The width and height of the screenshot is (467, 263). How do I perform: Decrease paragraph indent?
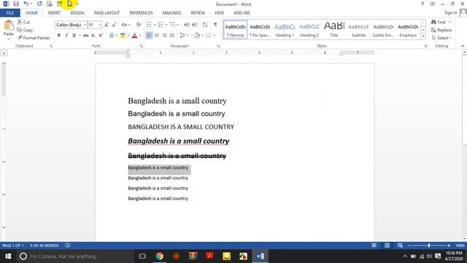pos(187,25)
